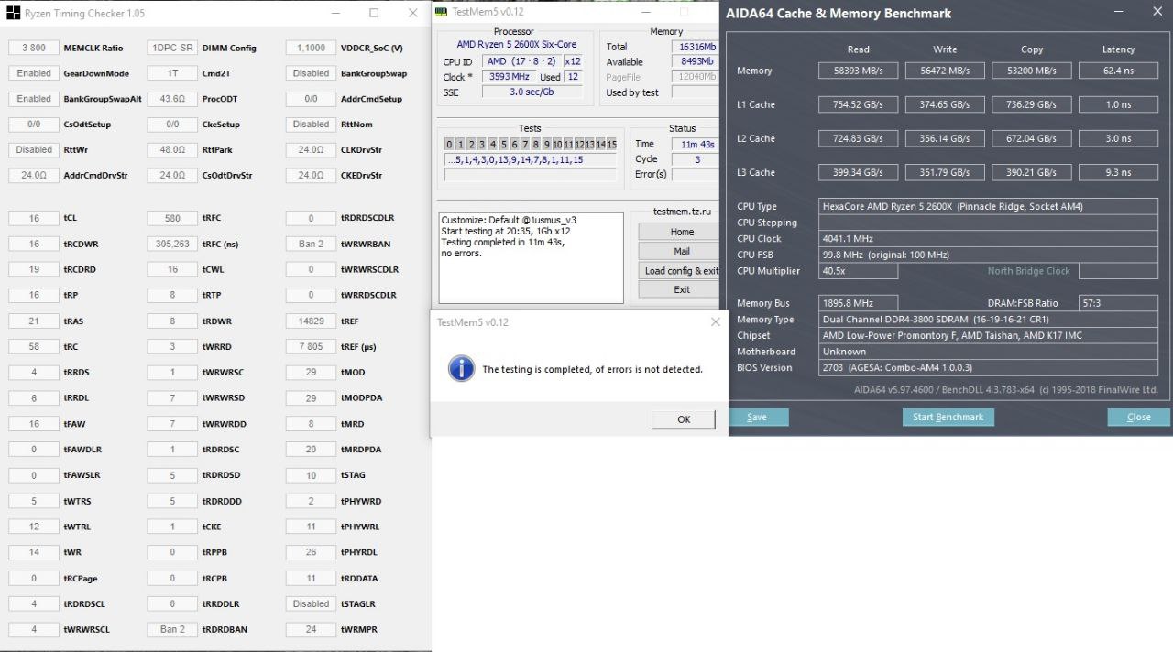Click the TestMem5 title bar memory icon

(x=442, y=11)
